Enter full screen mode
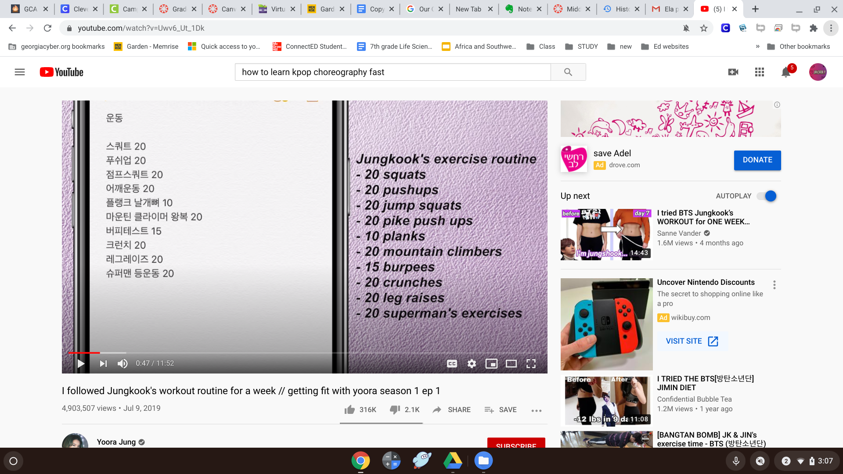This screenshot has width=843, height=474. pos(531,363)
